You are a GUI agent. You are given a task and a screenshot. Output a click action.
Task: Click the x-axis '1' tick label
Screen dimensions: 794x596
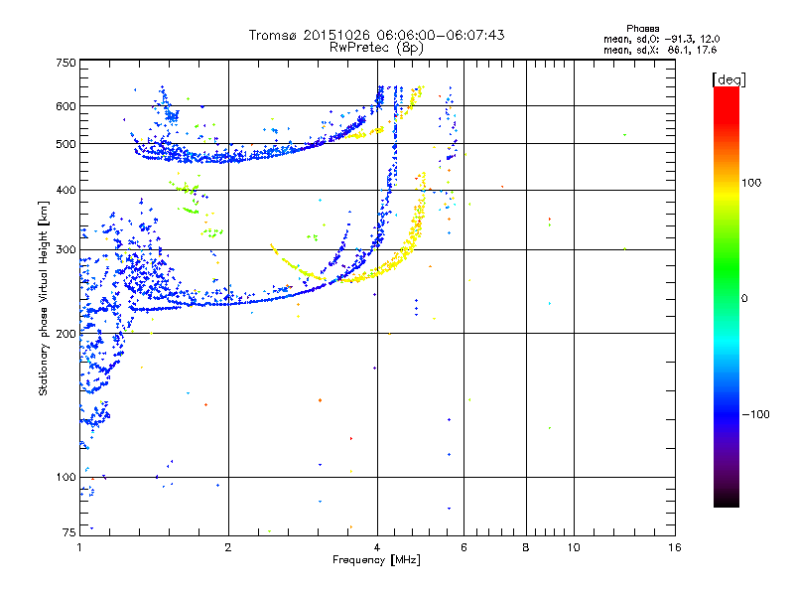click(79, 548)
